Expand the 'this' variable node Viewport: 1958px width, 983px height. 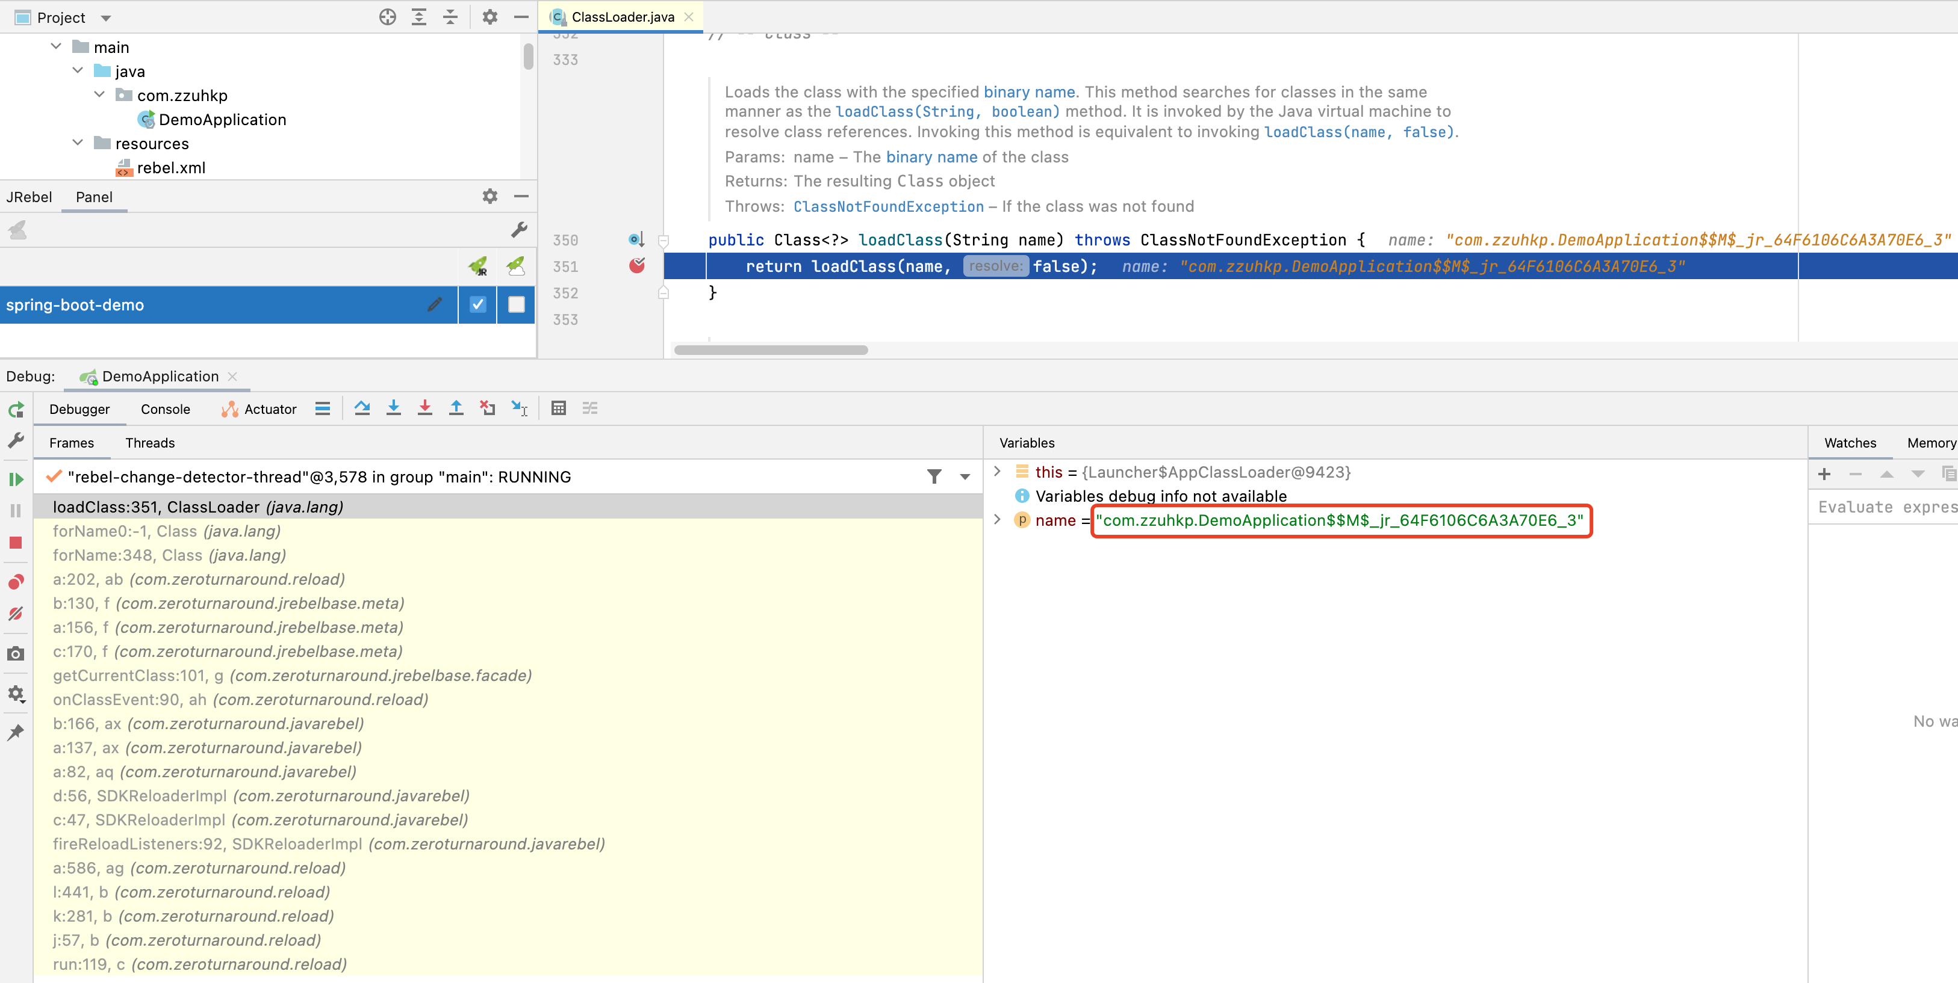pyautogui.click(x=997, y=472)
